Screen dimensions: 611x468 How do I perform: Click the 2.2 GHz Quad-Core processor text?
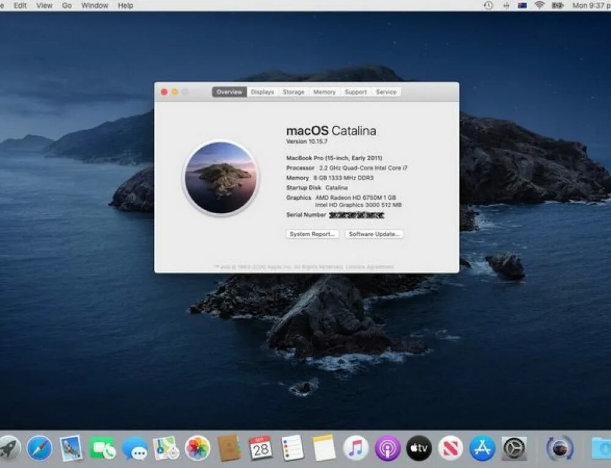363,168
